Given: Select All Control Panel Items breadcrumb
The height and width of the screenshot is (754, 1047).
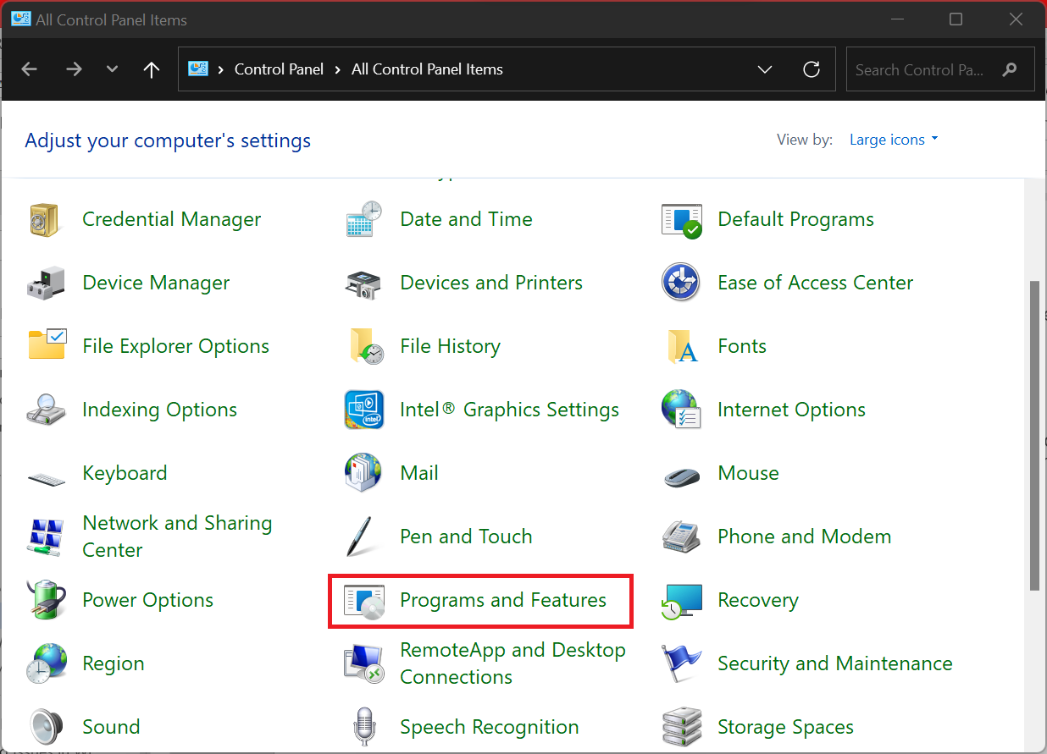Looking at the screenshot, I should tap(427, 69).
